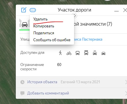This screenshot has width=127, height=104.
Task: Click the edit pencil icon
Action: [x=24, y=10]
